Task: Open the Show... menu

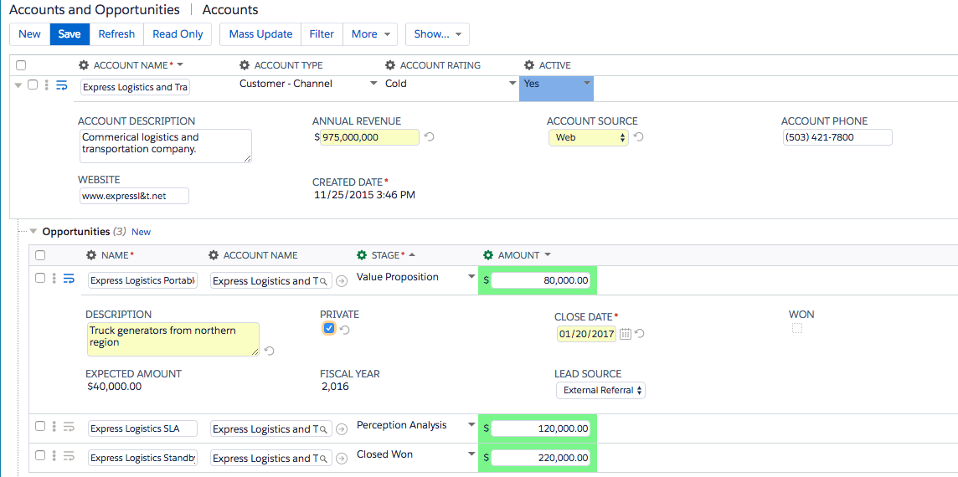Action: click(x=437, y=34)
